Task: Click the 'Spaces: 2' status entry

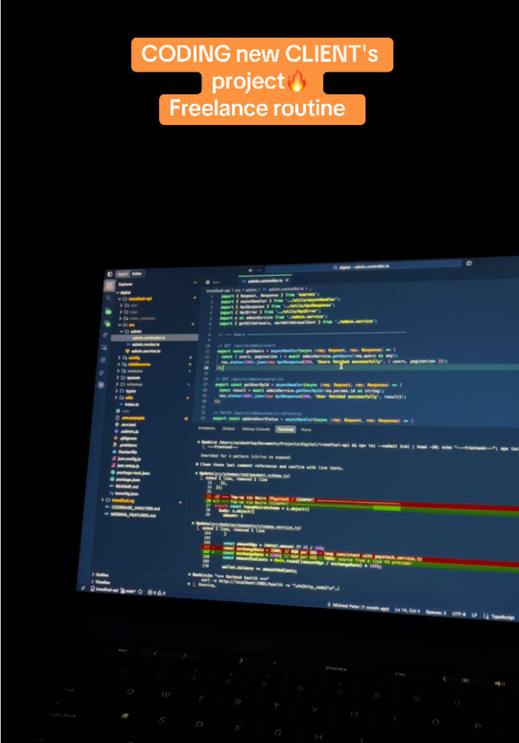Action: 436,612
